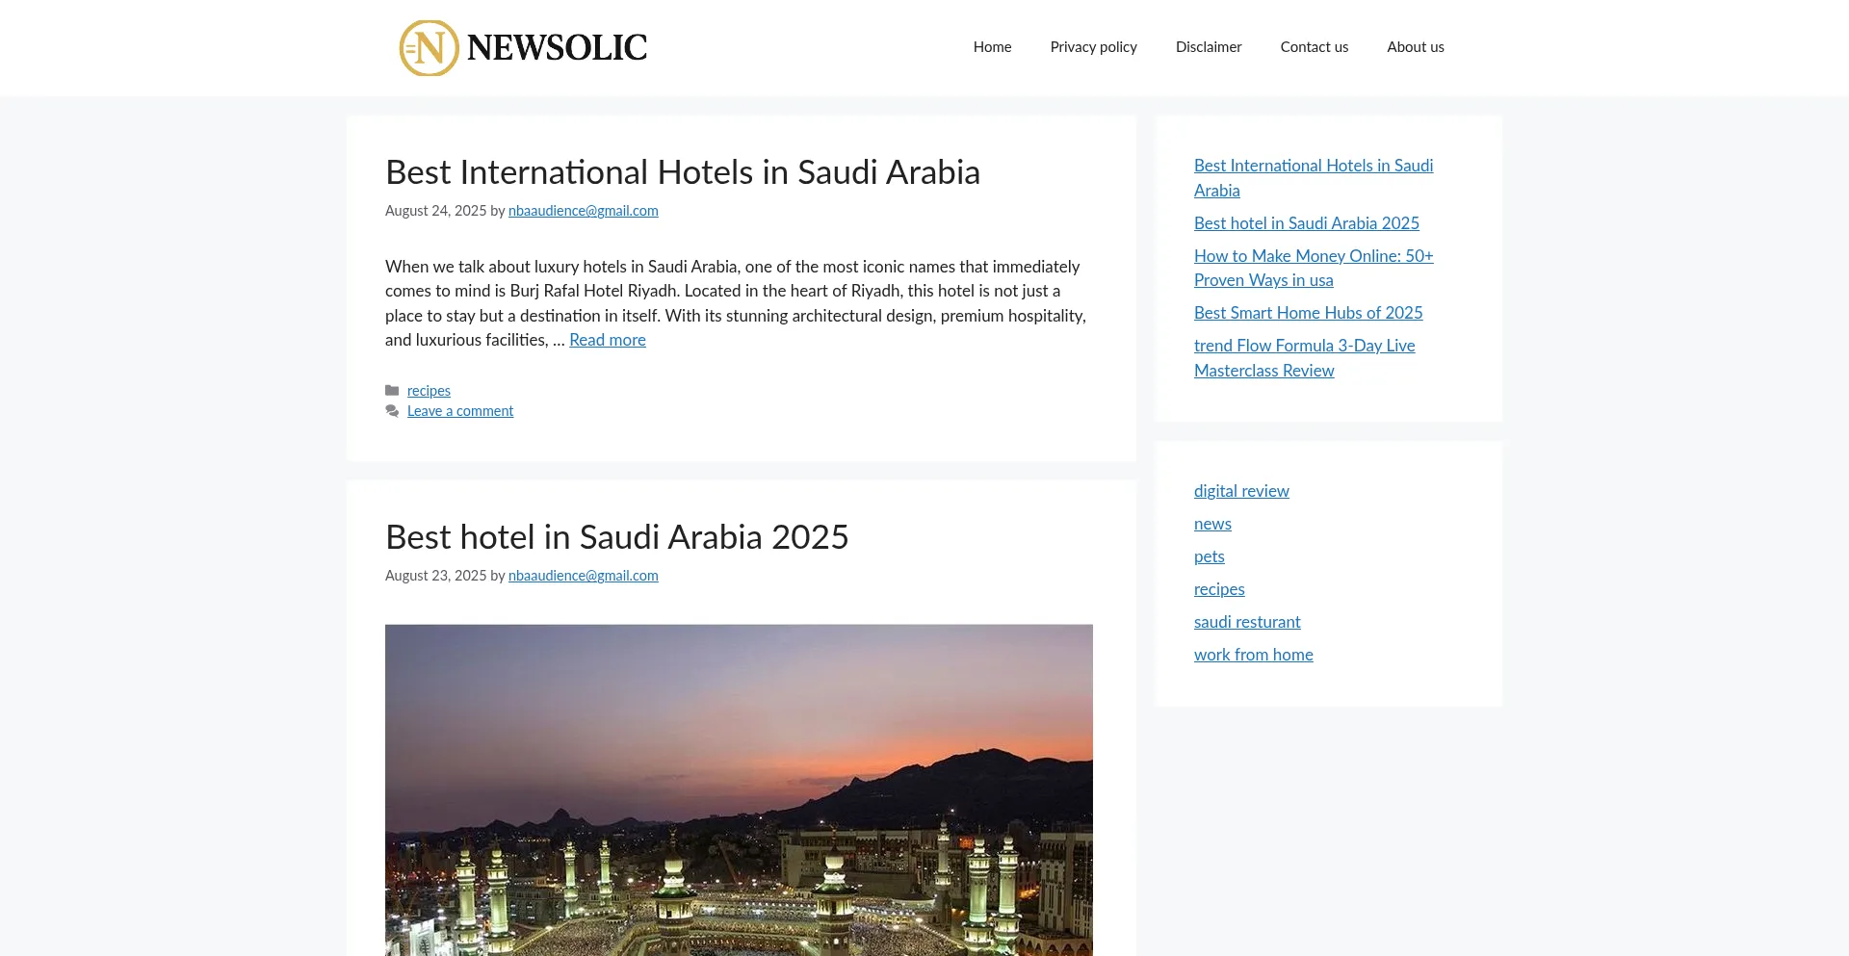
Task: Click Read more on the first post
Action: tap(608, 340)
